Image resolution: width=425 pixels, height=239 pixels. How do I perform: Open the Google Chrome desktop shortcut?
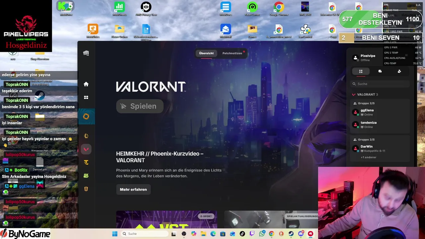click(x=279, y=9)
